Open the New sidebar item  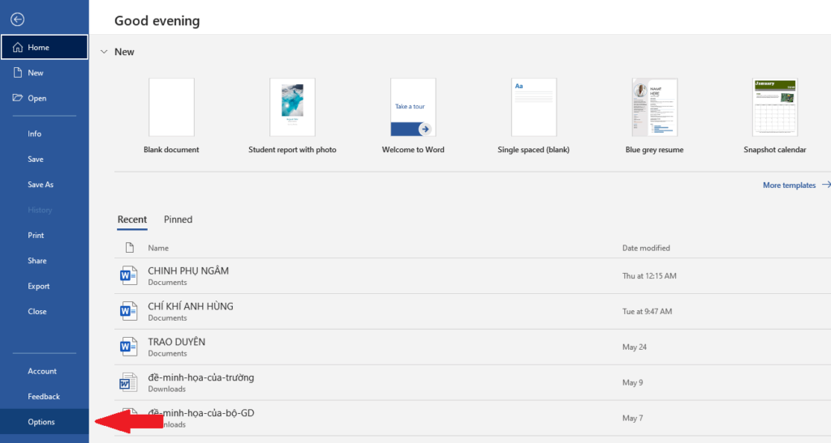point(45,73)
